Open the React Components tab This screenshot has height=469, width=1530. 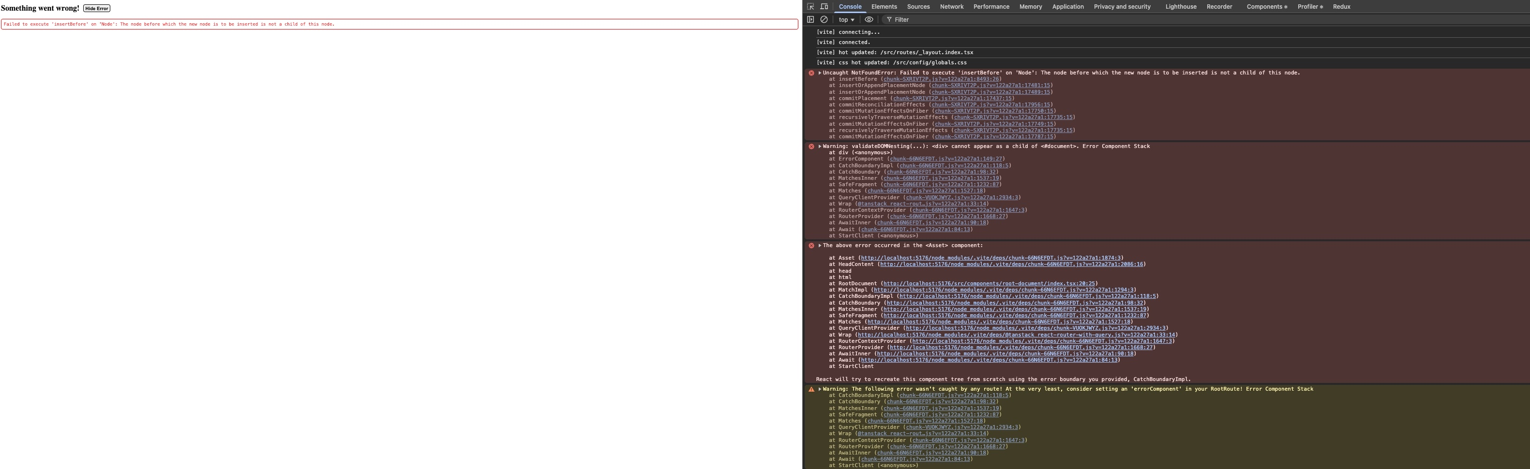(1267, 7)
